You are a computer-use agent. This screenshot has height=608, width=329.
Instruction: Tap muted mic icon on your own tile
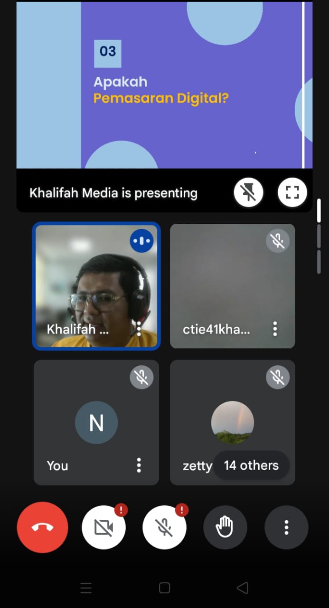tap(141, 377)
